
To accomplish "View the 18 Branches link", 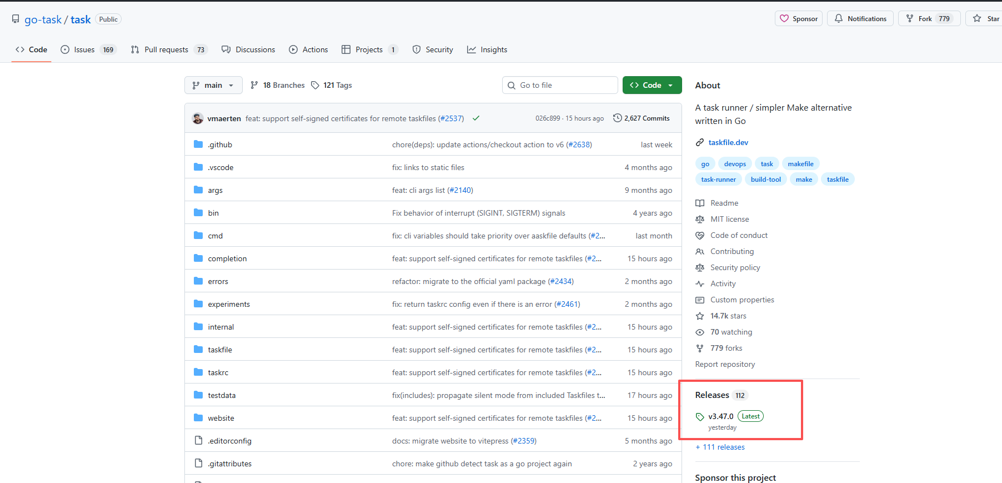I will tap(278, 85).
